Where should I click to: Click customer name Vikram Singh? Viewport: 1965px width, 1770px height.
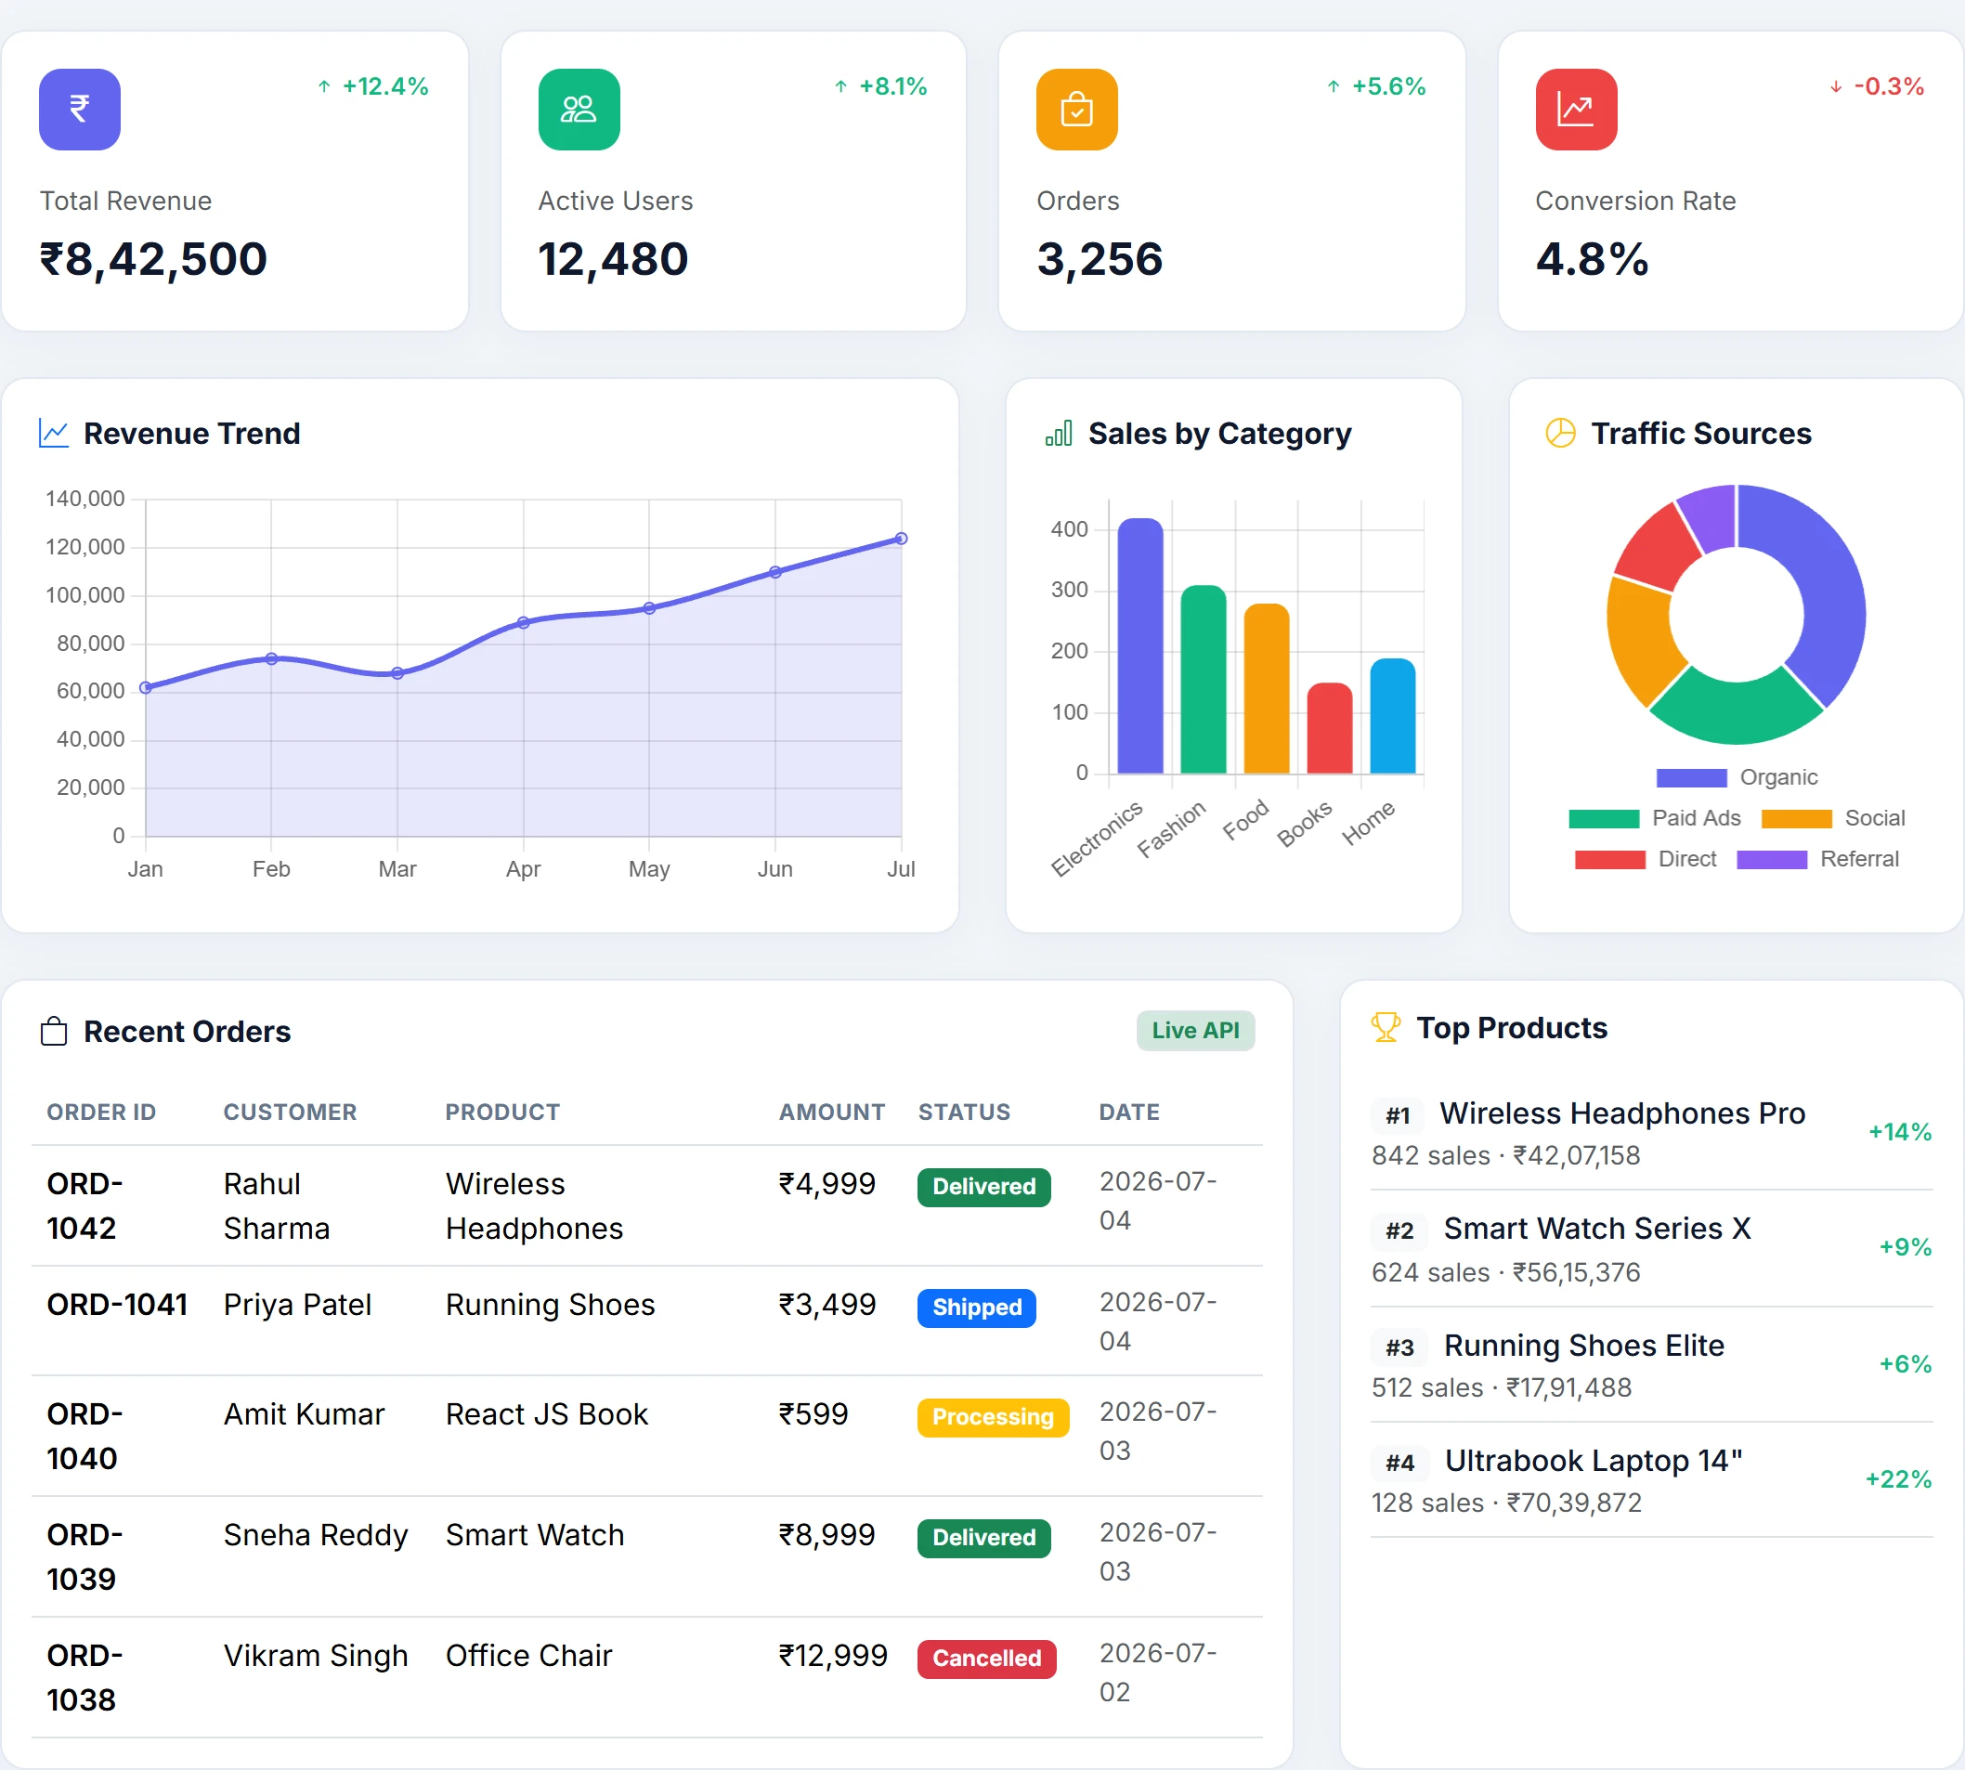click(x=315, y=1656)
